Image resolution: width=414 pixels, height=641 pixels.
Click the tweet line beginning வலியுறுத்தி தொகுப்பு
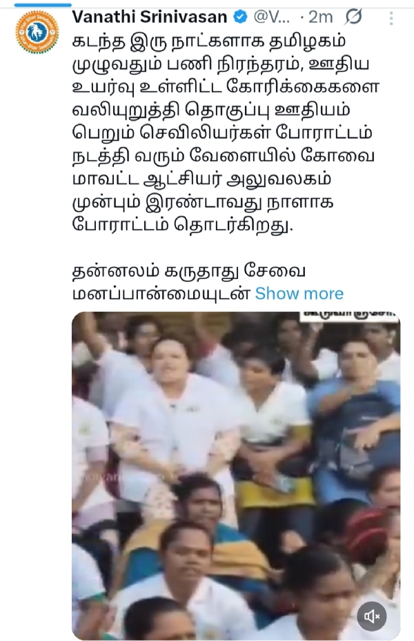click(x=211, y=110)
